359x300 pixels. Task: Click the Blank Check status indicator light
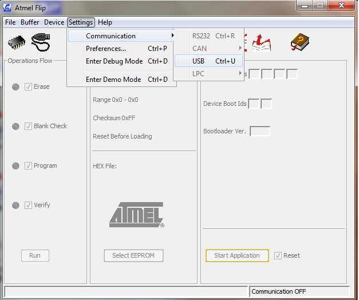[x=15, y=126]
